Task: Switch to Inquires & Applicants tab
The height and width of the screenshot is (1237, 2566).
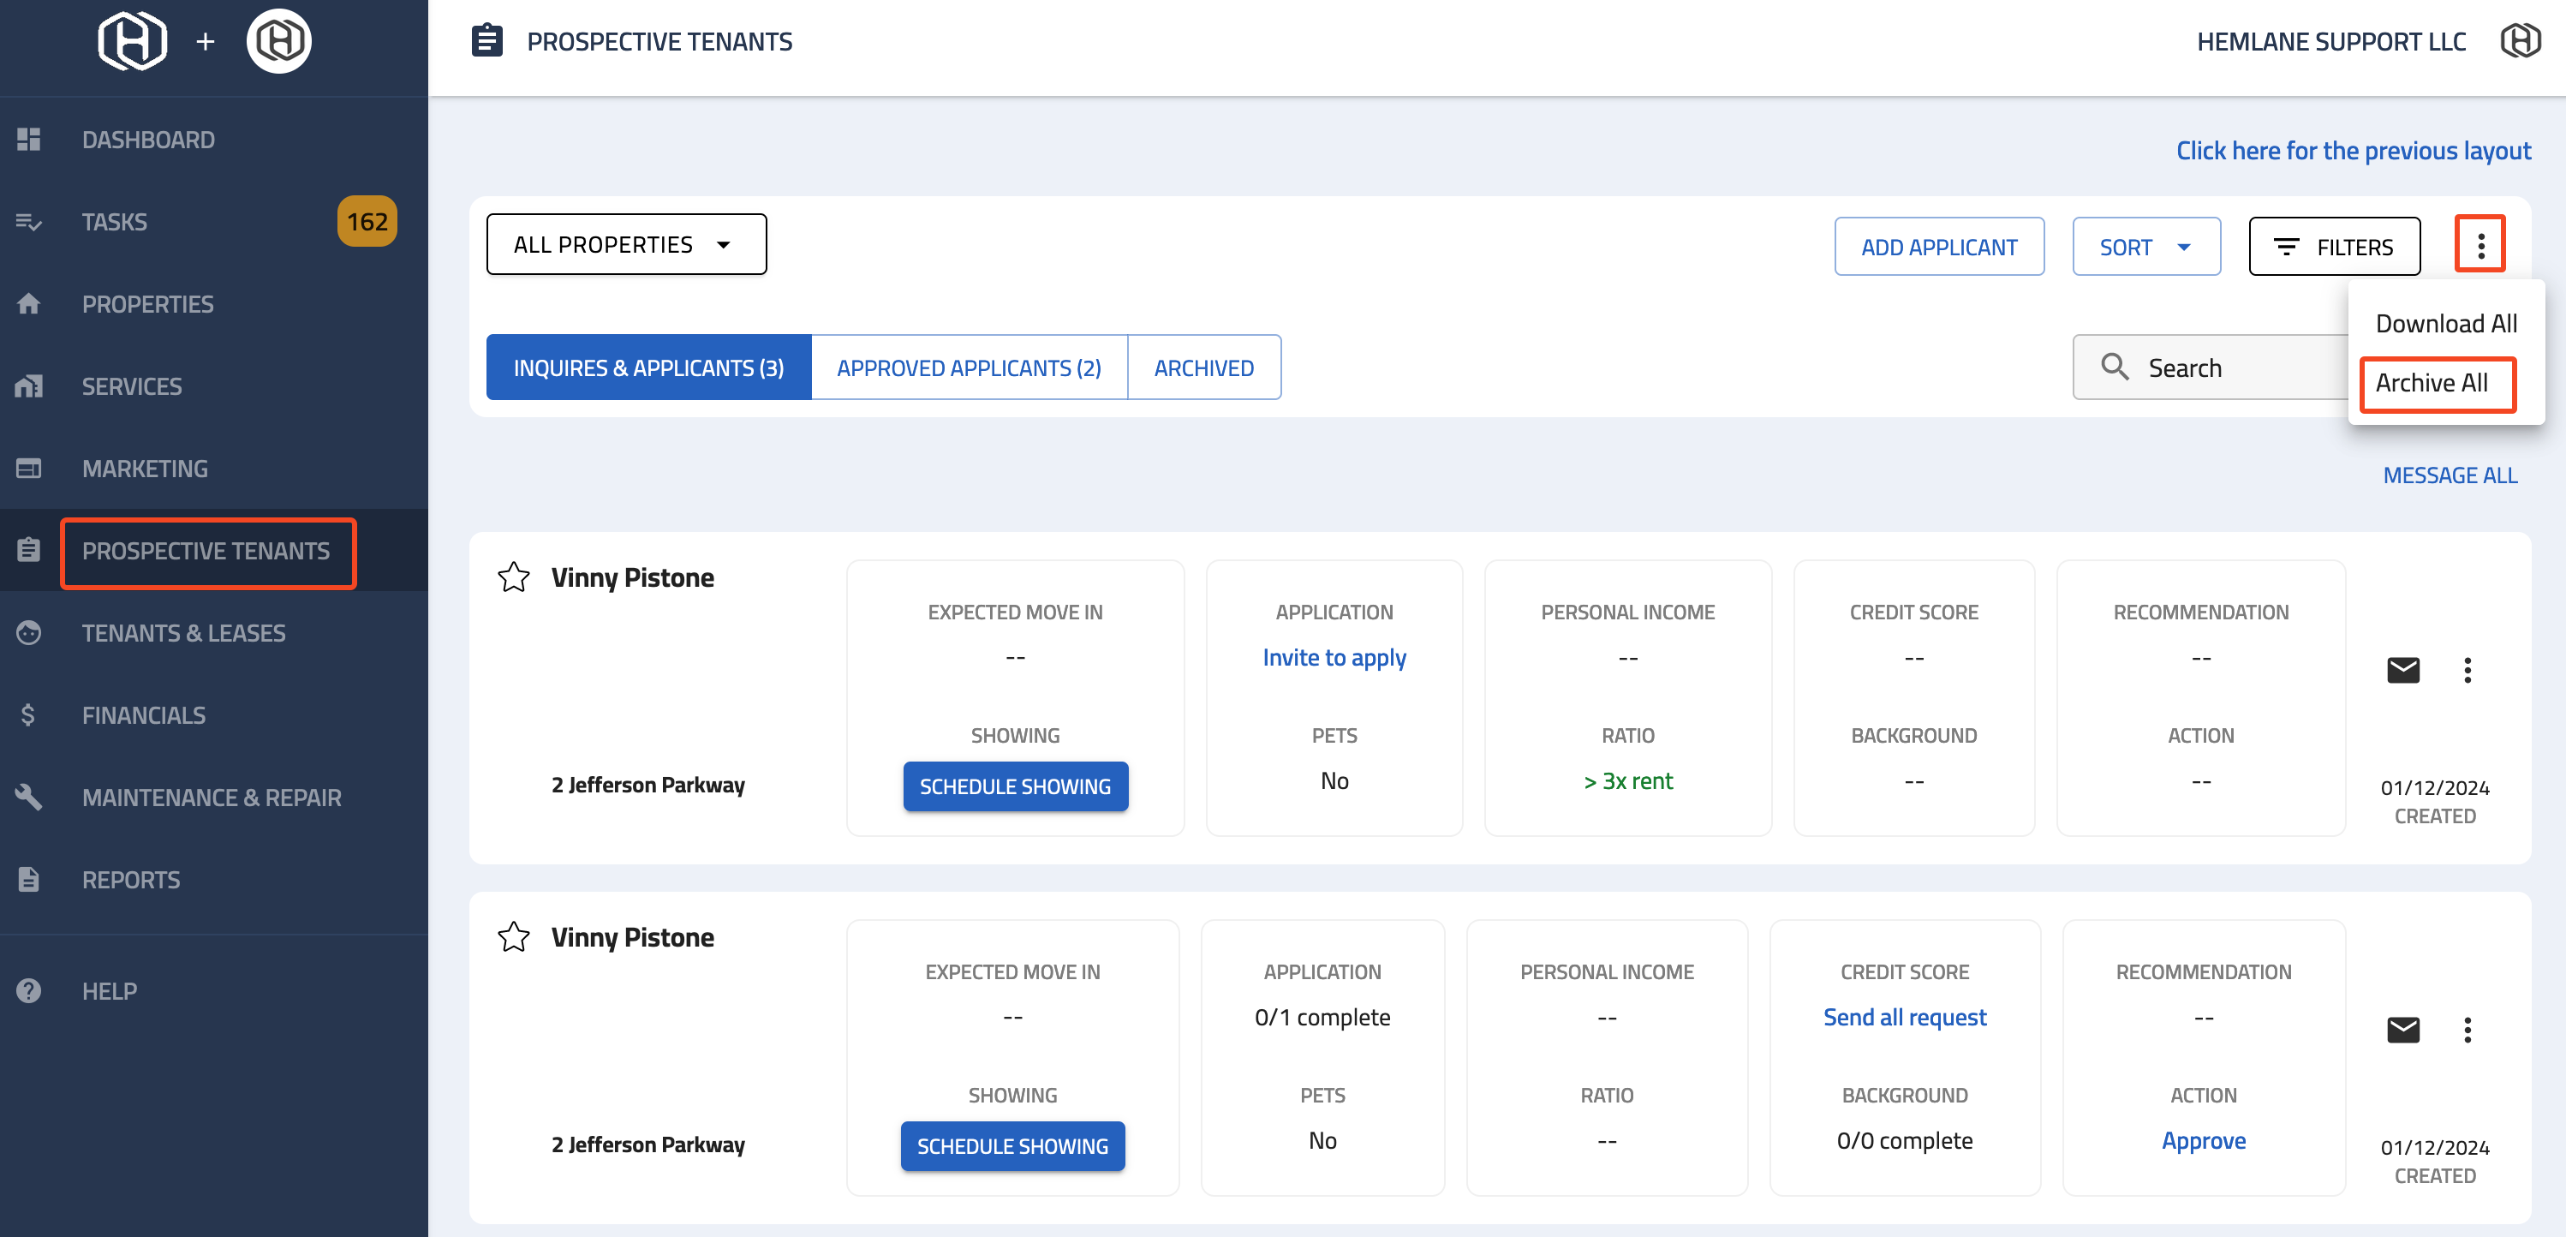Action: pyautogui.click(x=648, y=368)
